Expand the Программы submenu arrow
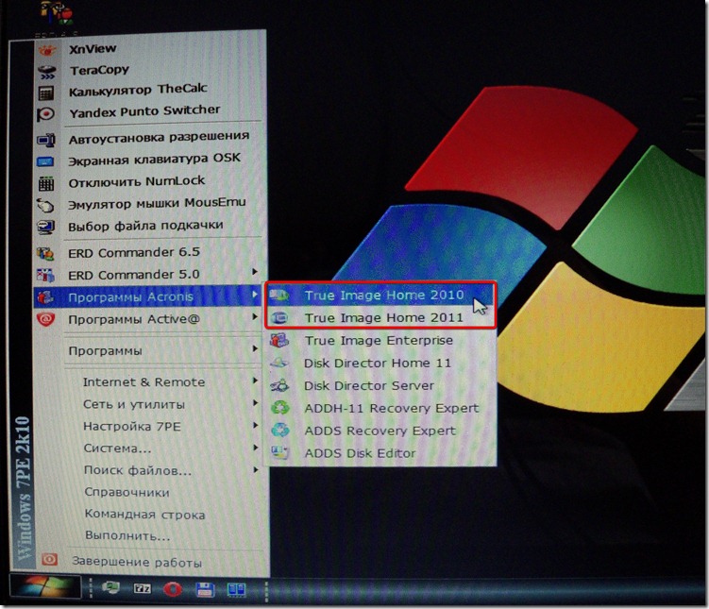709x609 pixels. click(255, 348)
